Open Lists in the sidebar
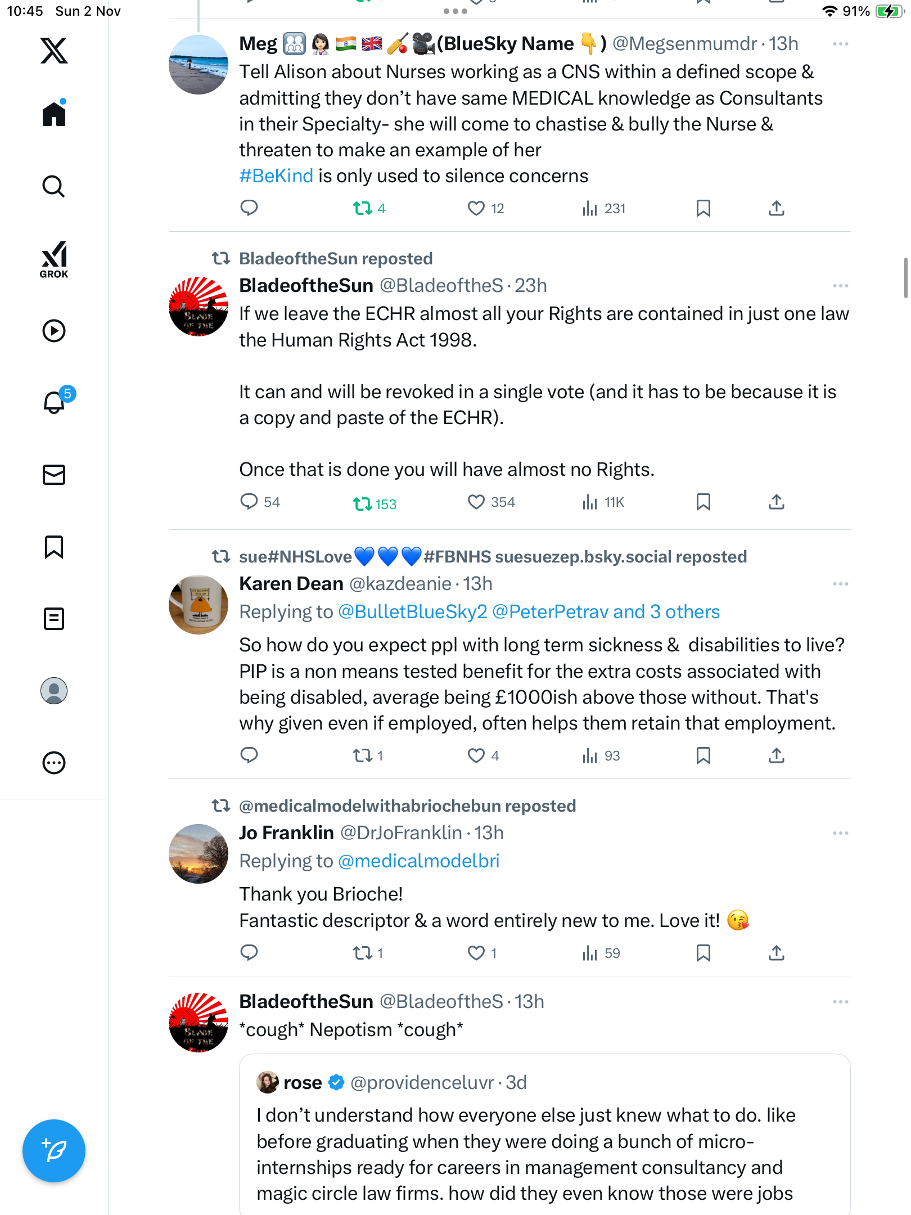Image resolution: width=911 pixels, height=1215 pixels. tap(54, 619)
